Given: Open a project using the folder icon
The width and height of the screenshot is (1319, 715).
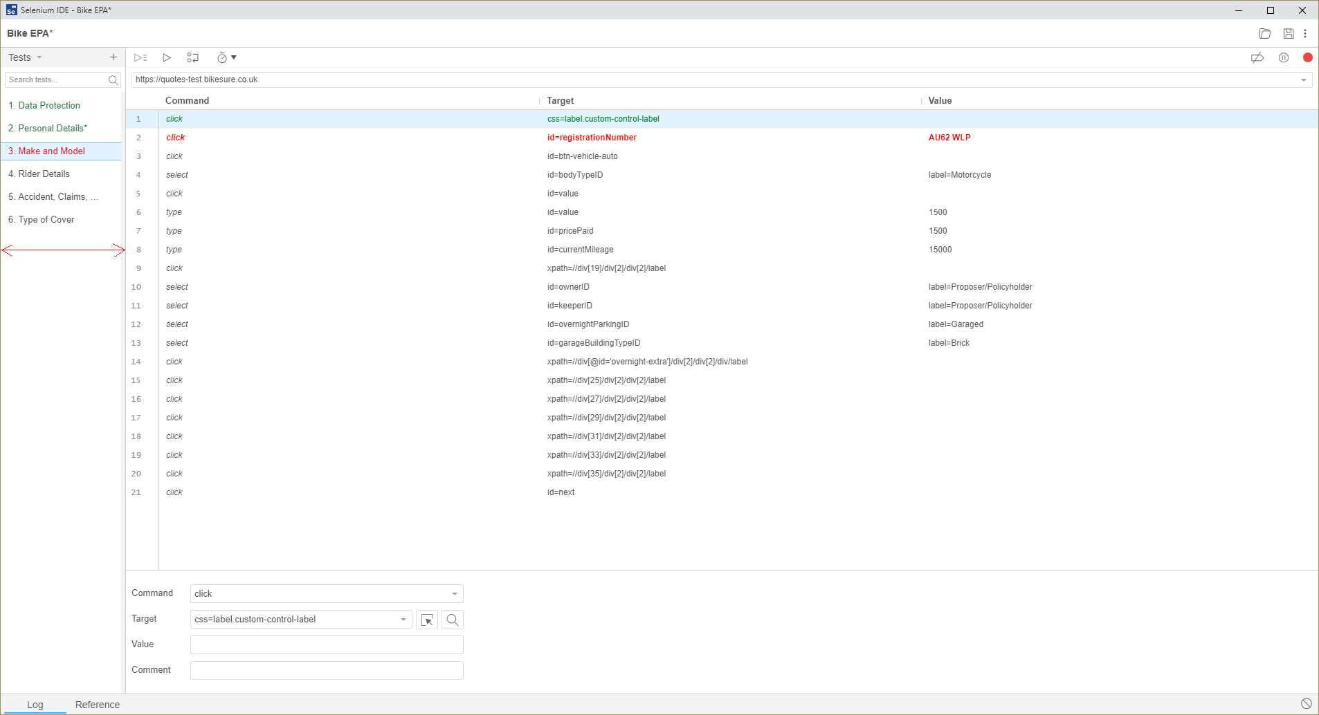Looking at the screenshot, I should [1266, 33].
